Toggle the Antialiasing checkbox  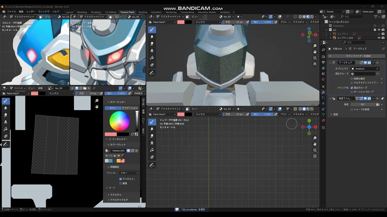(x=120, y=179)
